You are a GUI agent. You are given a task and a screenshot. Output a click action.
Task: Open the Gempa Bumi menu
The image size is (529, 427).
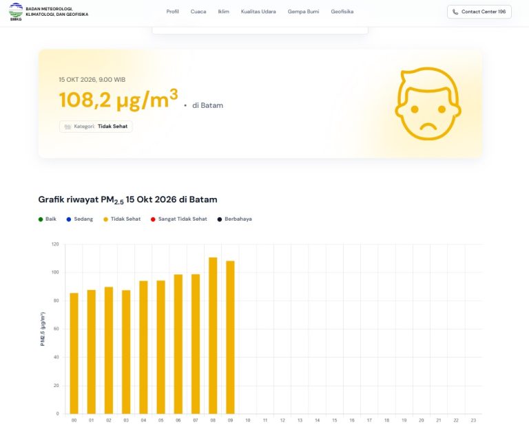coord(303,12)
